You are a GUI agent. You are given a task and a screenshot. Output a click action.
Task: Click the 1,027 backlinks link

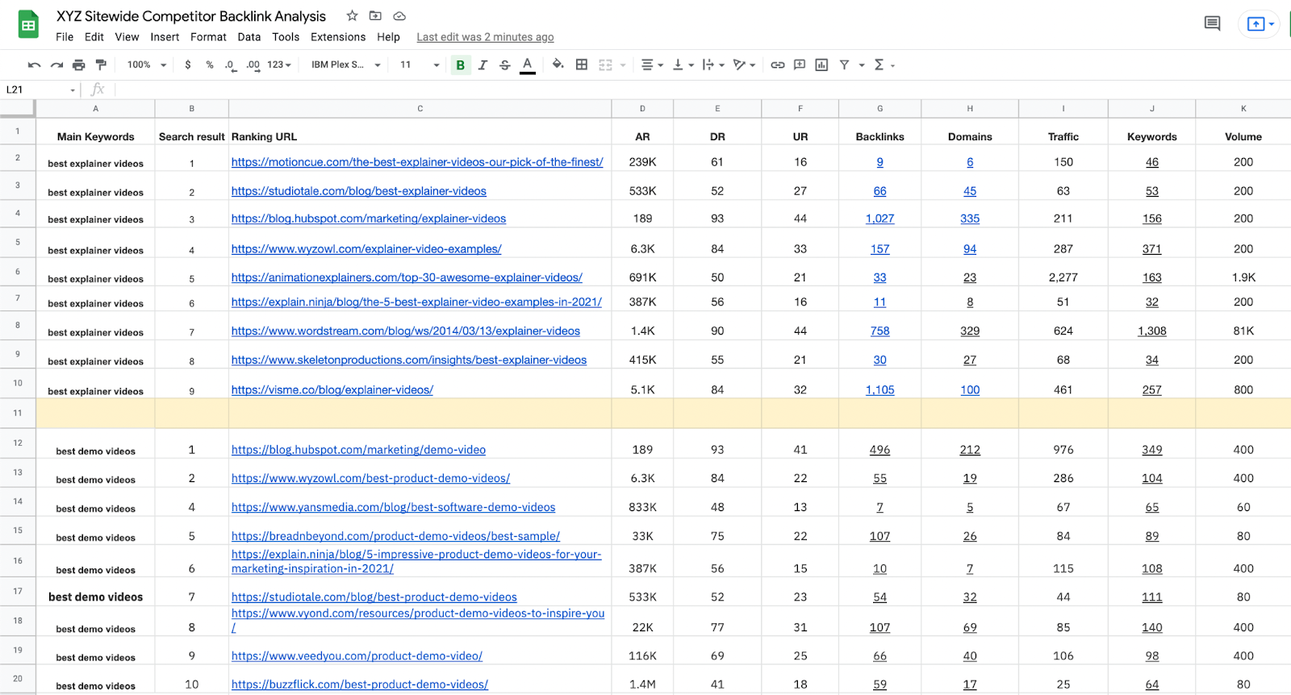(879, 218)
